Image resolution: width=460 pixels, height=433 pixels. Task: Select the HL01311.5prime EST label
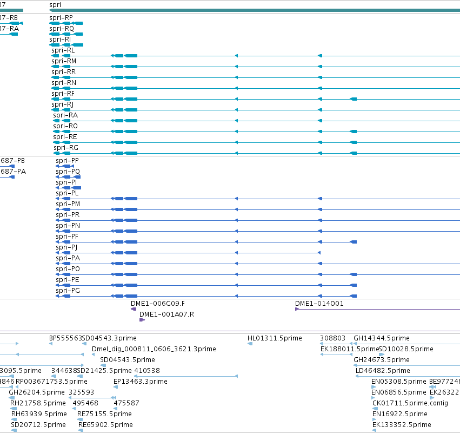coord(275,338)
